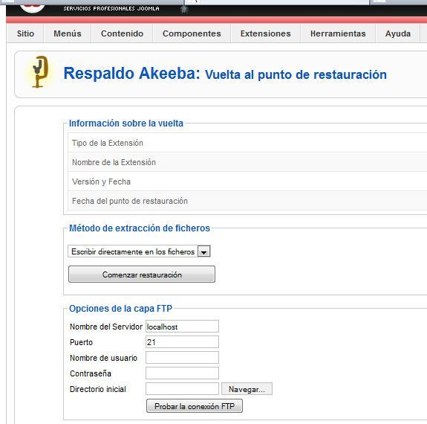Screen dimensions: 427x424
Task: Expand the file extraction method dropdown arrow
Action: pyautogui.click(x=203, y=251)
